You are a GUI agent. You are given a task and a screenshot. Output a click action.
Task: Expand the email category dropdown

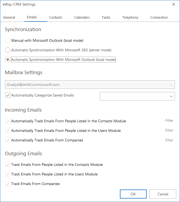[137, 96]
